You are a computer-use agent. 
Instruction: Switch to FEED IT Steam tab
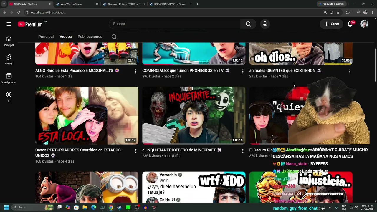coord(124,4)
